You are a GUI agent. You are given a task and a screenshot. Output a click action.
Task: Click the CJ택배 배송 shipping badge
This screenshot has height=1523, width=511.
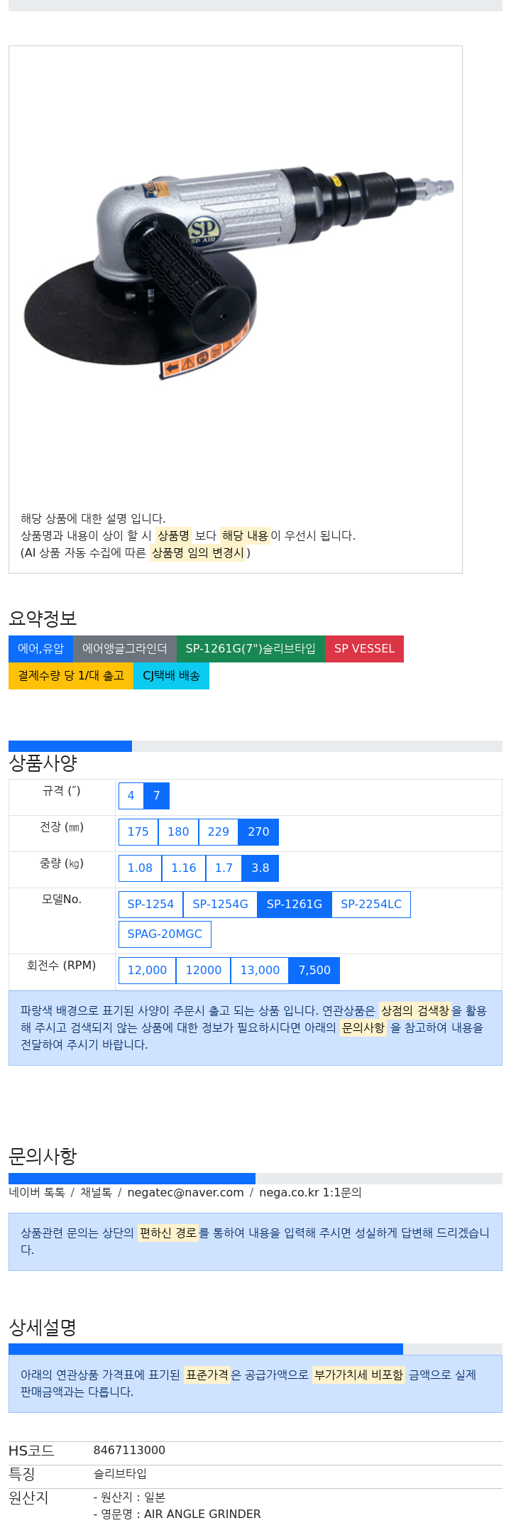171,676
